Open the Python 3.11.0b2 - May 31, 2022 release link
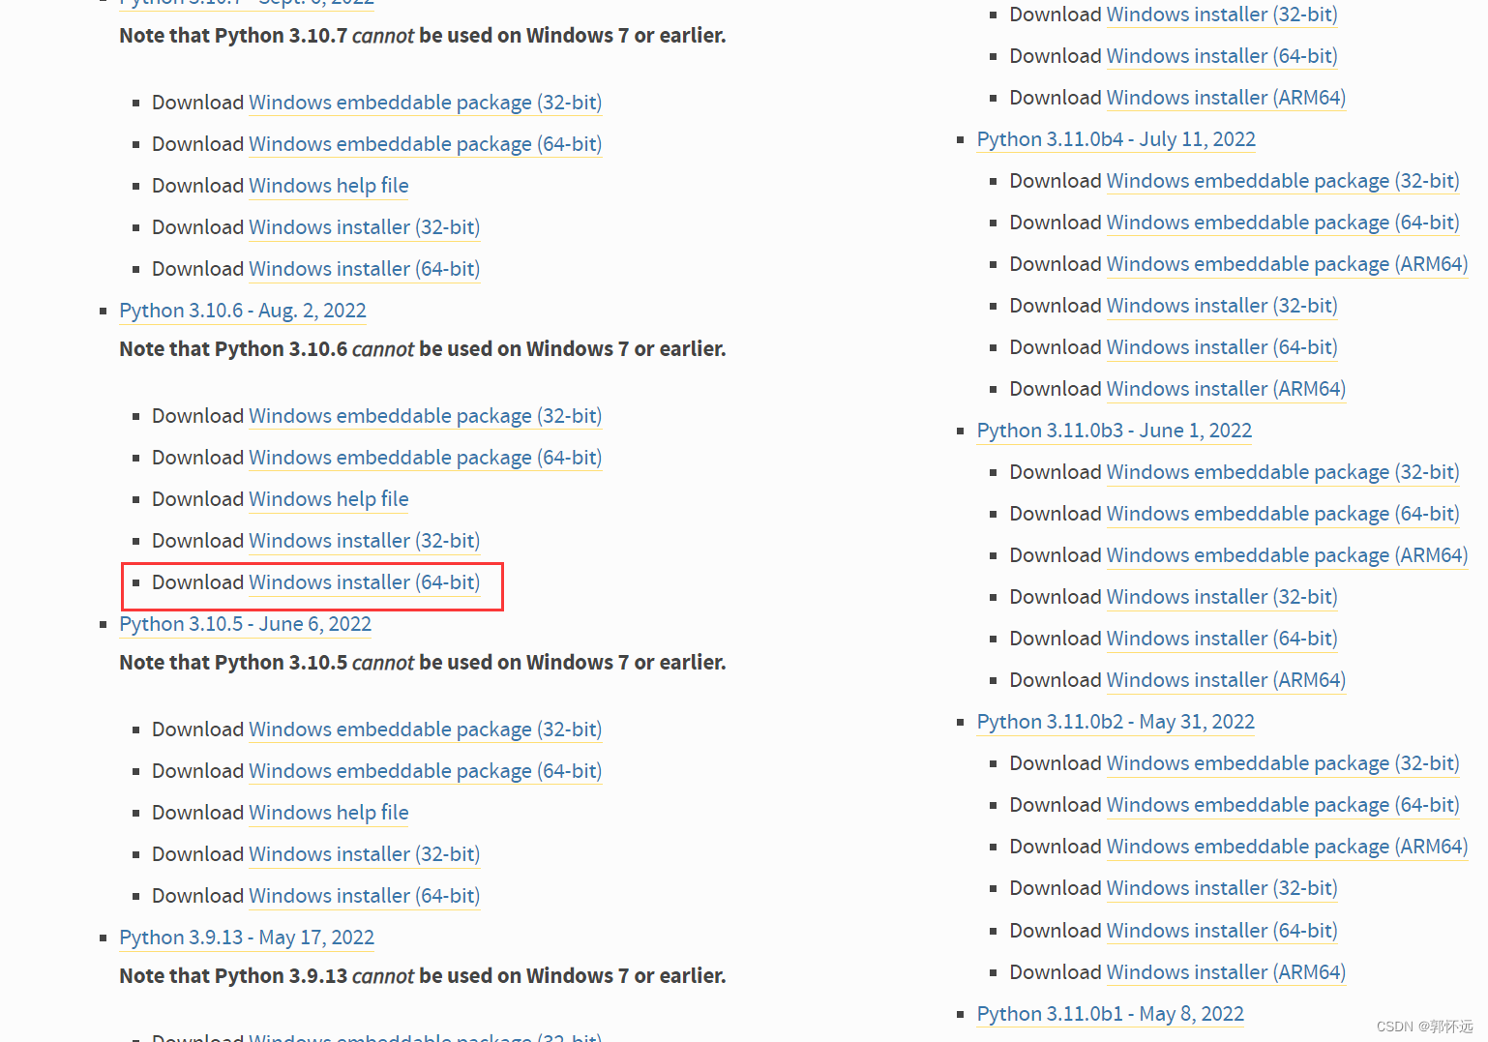 [x=1116, y=722]
